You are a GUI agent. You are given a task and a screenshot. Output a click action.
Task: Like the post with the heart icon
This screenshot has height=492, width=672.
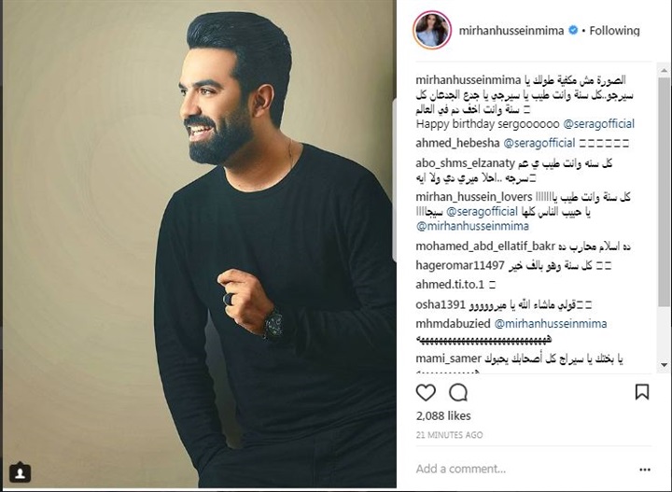pos(426,392)
